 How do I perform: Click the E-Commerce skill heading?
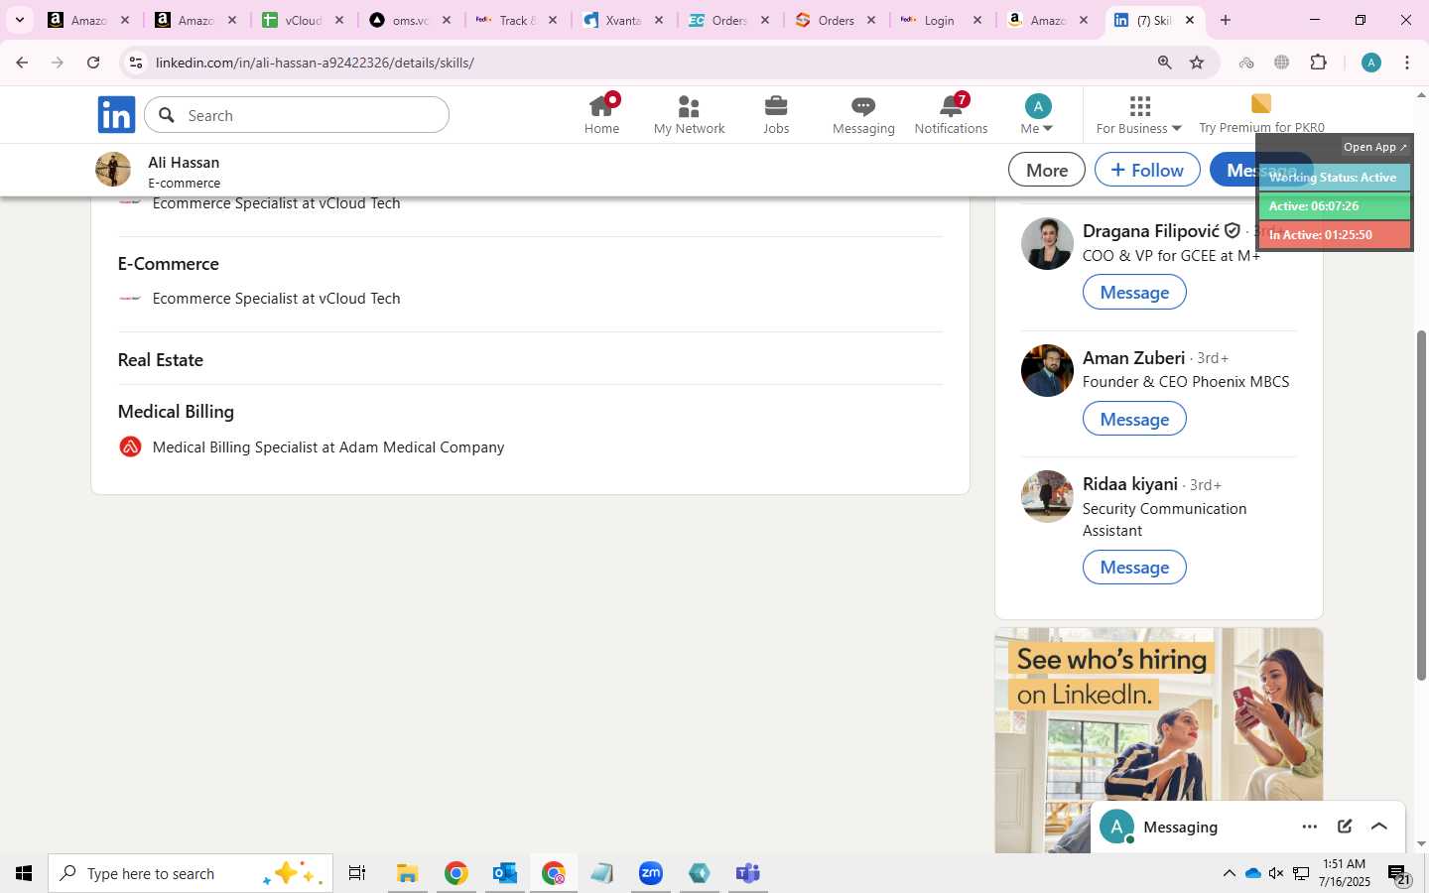[x=169, y=264]
